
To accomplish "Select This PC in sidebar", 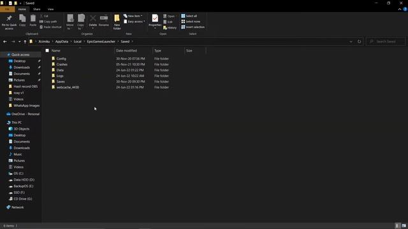I will click(x=17, y=123).
